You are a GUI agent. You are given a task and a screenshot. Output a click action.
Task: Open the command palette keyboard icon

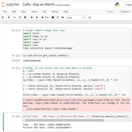coord(90,18)
